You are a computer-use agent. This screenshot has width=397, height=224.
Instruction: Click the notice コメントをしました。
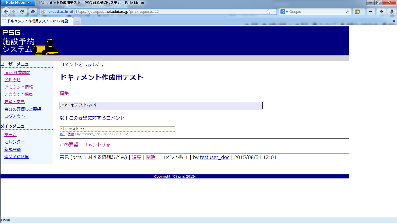pos(82,64)
